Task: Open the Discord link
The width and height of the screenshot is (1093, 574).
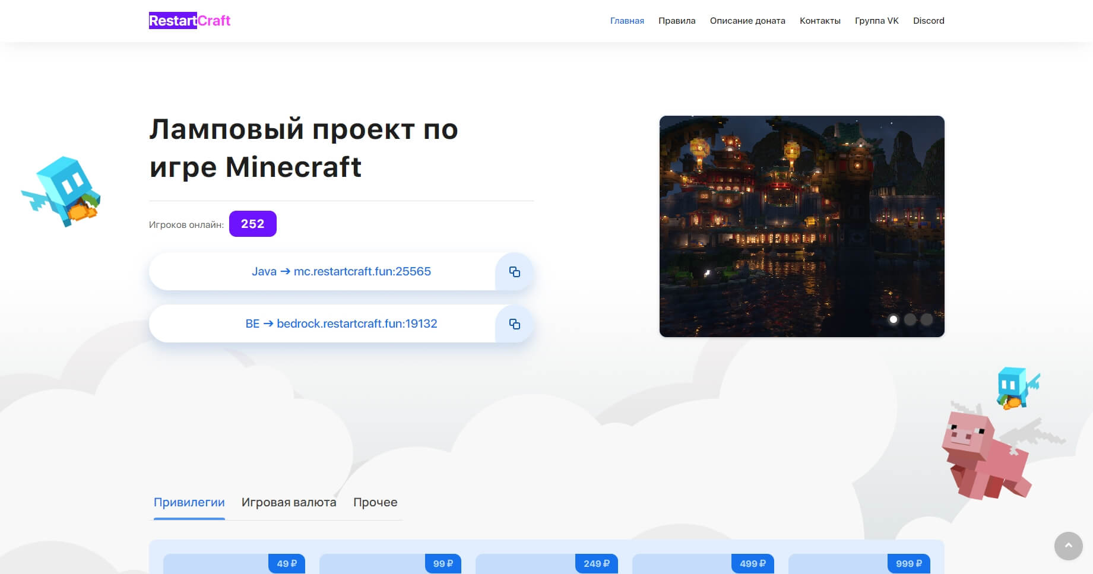Action: pos(929,21)
